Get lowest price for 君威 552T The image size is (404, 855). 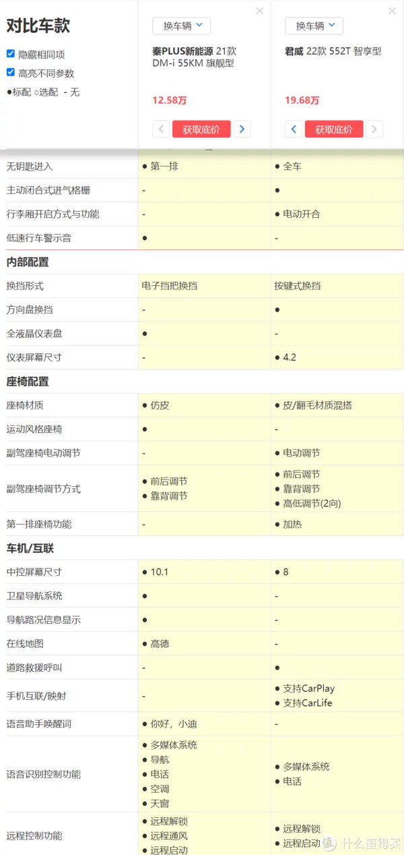pos(334,129)
